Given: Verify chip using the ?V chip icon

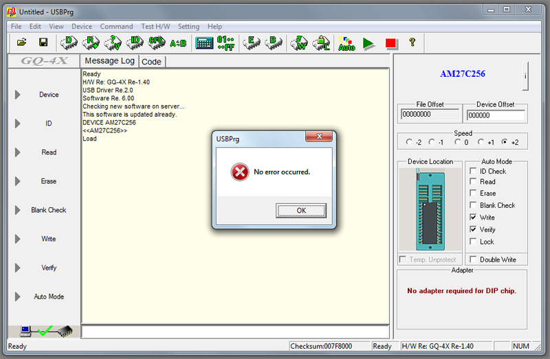Looking at the screenshot, I should coord(113,43).
